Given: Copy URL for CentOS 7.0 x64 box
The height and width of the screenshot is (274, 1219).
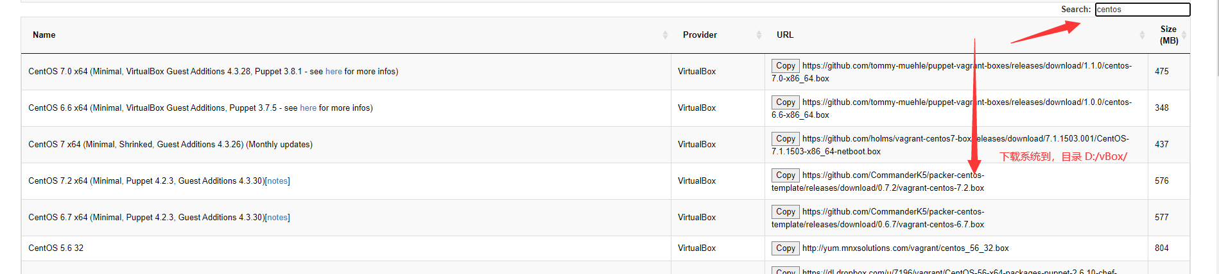Looking at the screenshot, I should pyautogui.click(x=786, y=66).
